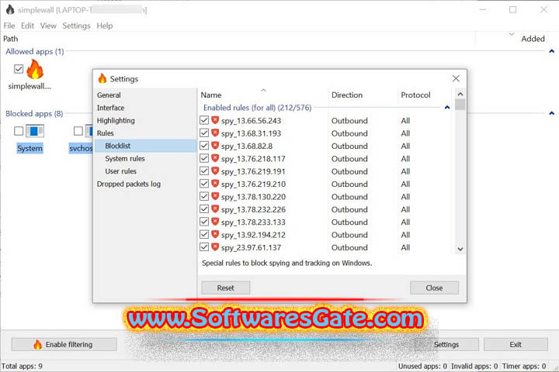
Task: Click the Added column header in main window
Action: 533,39
